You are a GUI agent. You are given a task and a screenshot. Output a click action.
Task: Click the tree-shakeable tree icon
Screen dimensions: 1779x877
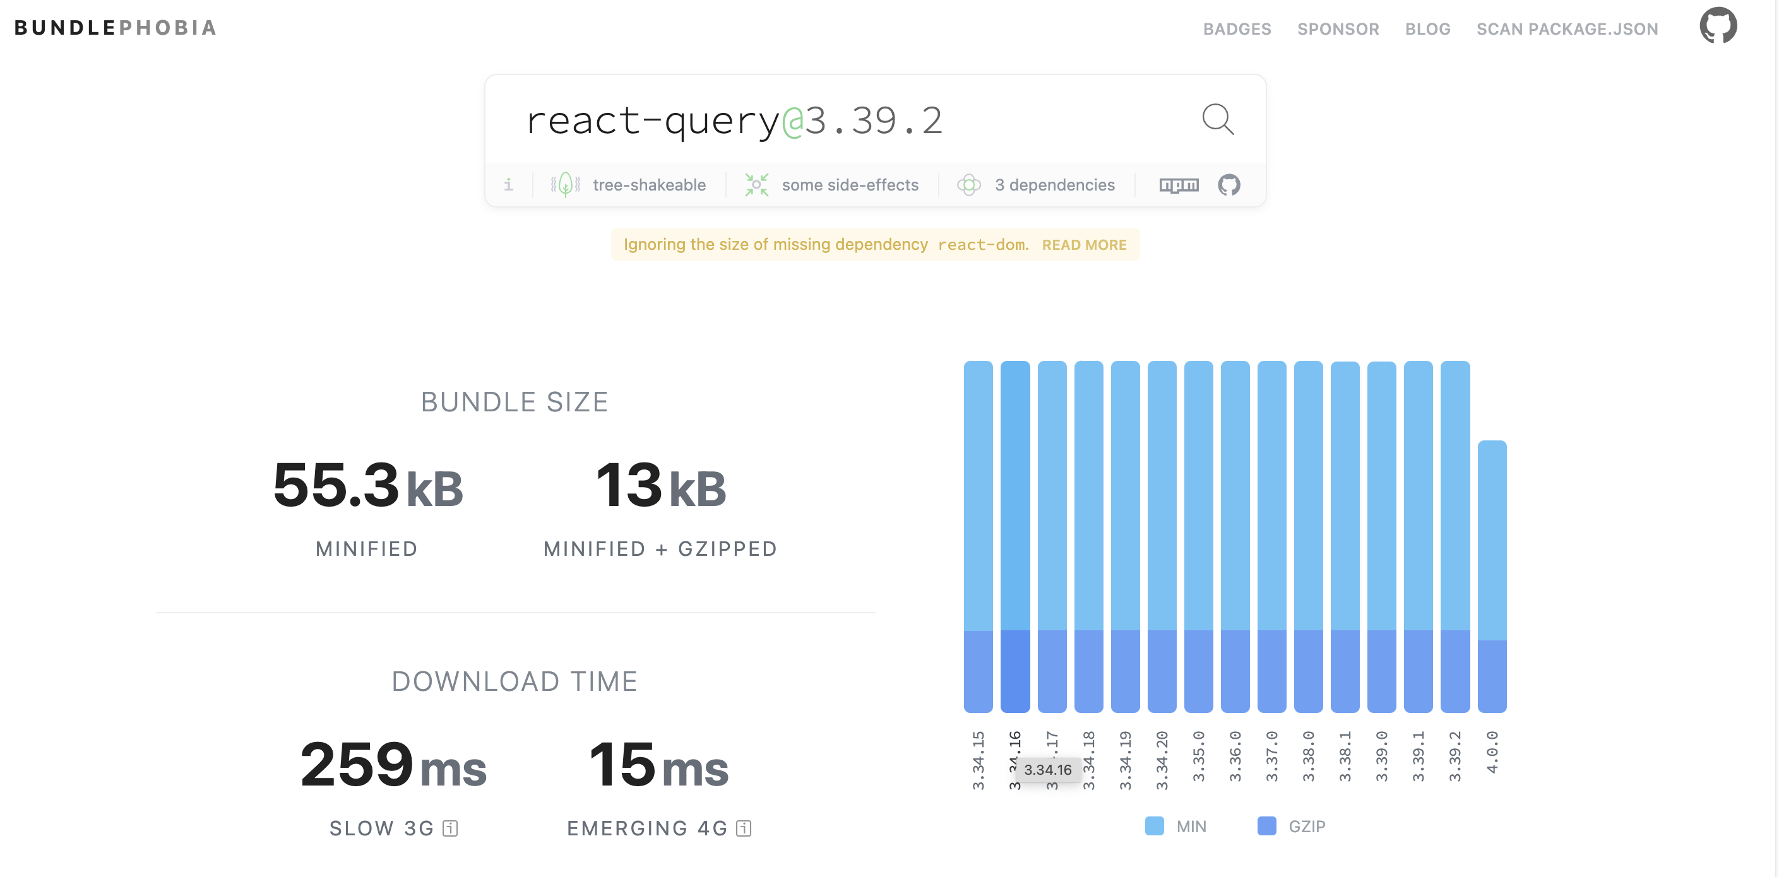[x=564, y=184]
